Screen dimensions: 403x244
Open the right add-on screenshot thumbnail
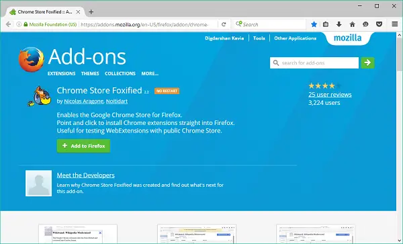(316, 234)
